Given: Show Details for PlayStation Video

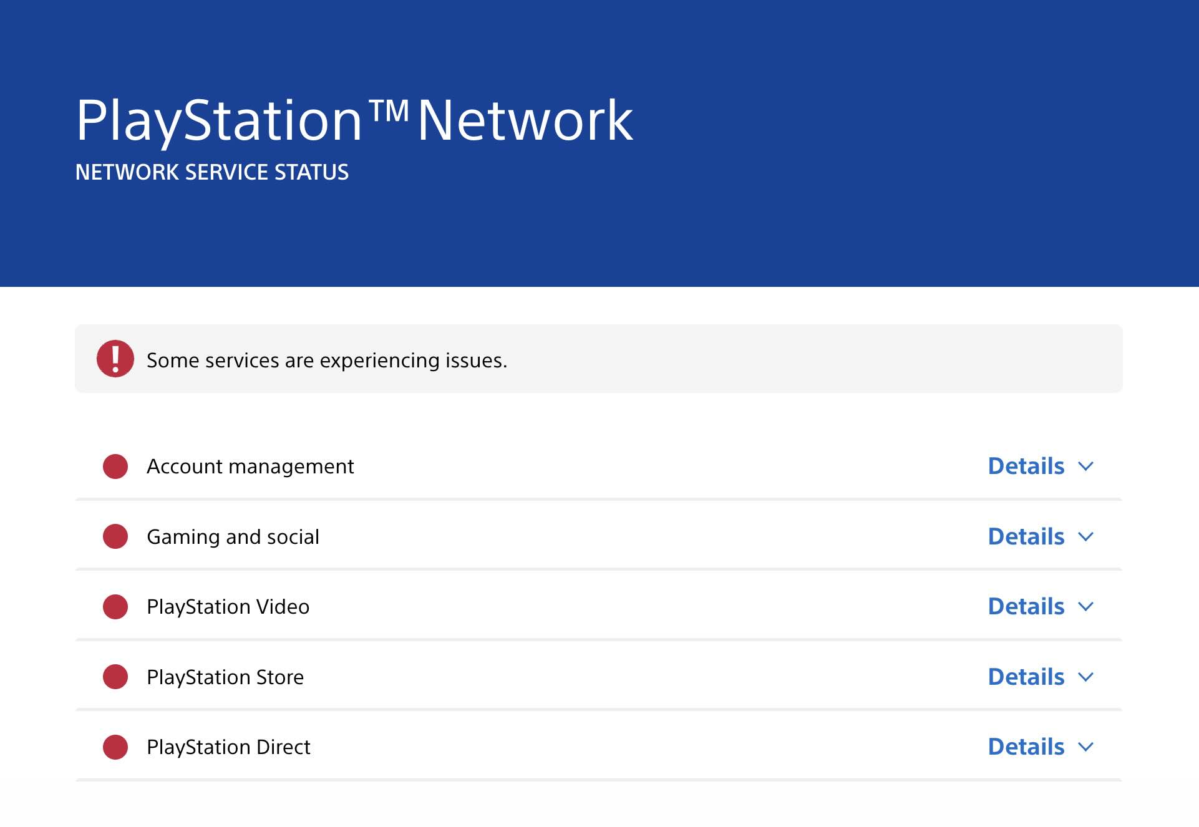Looking at the screenshot, I should click(1026, 606).
